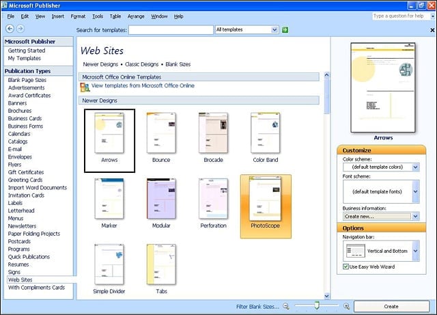The image size is (437, 315).
Task: Click the Publisher icon in title bar
Action: tap(5, 5)
